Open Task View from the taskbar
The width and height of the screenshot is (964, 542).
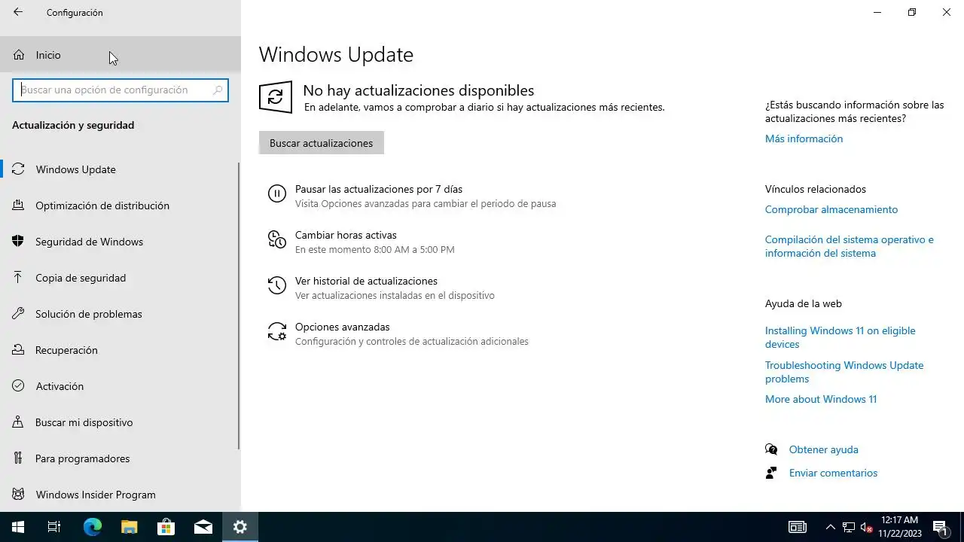[54, 527]
